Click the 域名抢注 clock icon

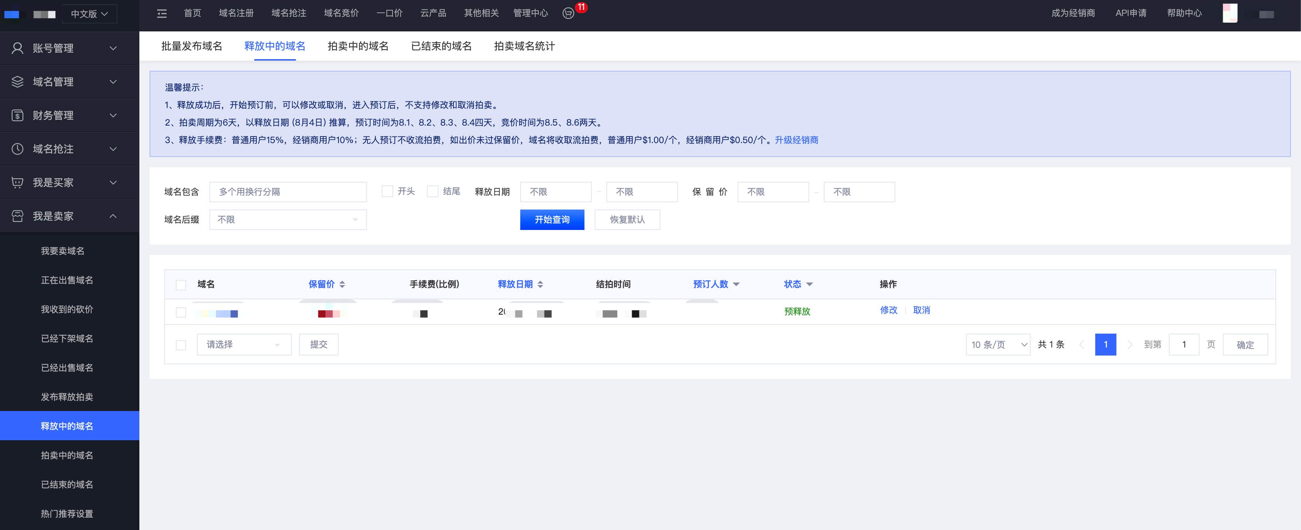click(18, 149)
